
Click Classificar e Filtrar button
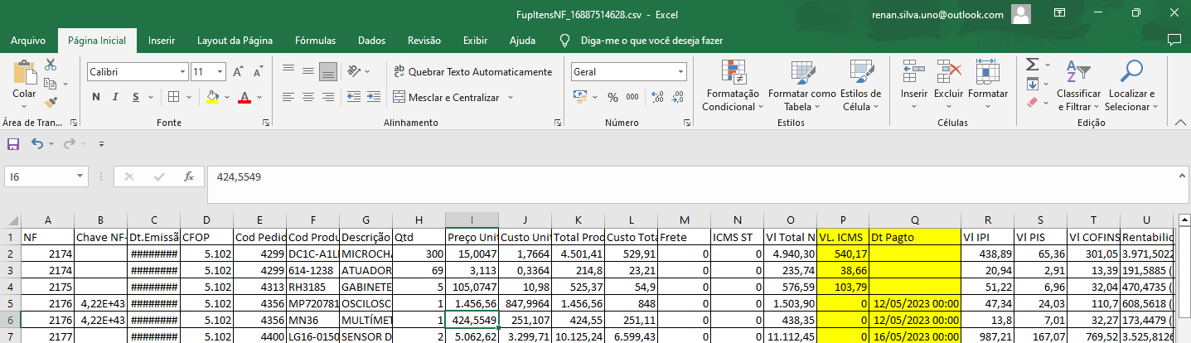click(1078, 87)
